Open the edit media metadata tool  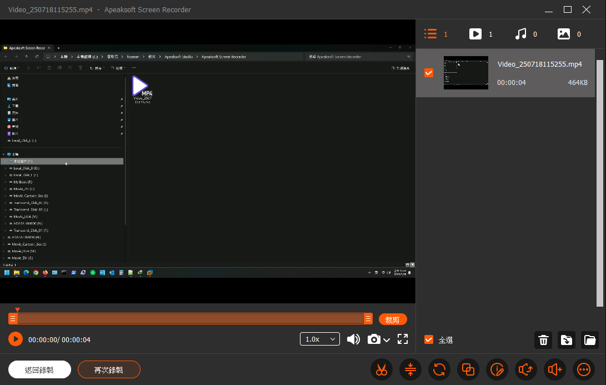tap(497, 370)
